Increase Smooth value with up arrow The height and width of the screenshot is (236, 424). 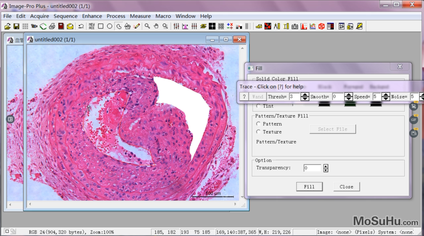point(349,94)
